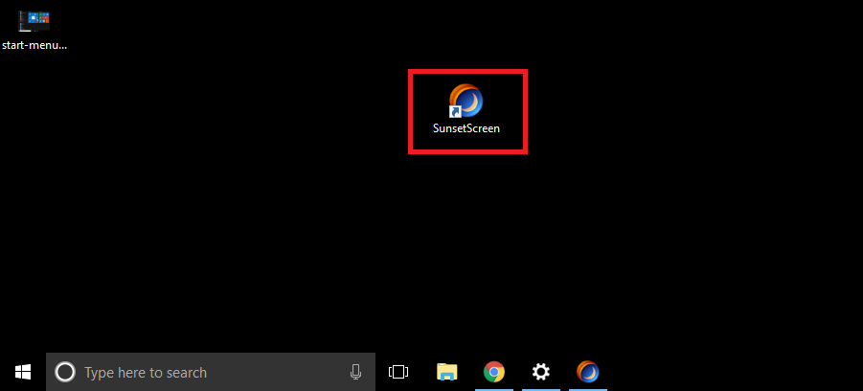Click running indicator line beneath Settings icon
The height and width of the screenshot is (391, 863).
point(541,389)
